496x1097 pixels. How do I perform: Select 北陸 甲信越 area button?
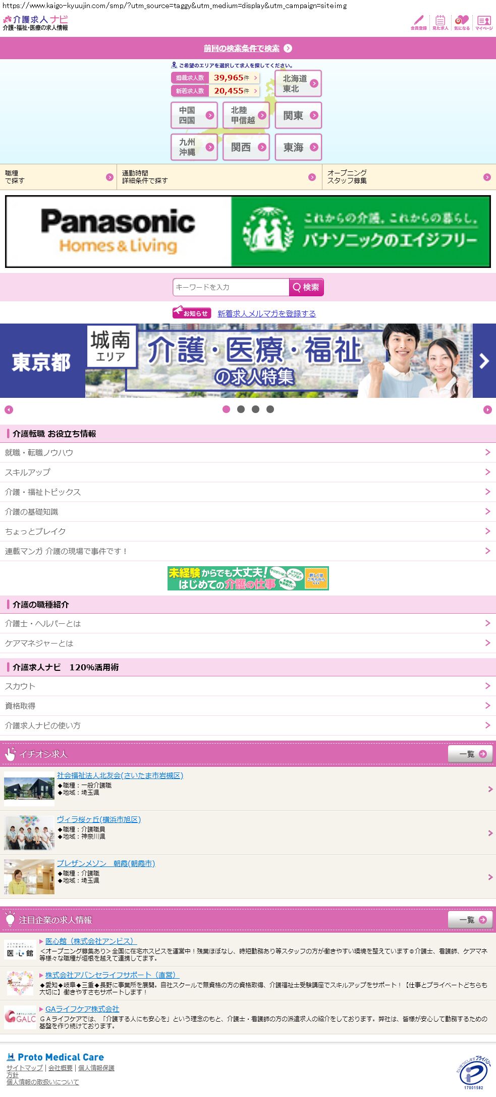coord(246,115)
